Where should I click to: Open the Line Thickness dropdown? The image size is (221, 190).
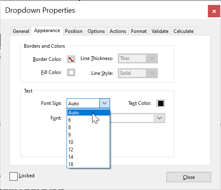[138, 58]
